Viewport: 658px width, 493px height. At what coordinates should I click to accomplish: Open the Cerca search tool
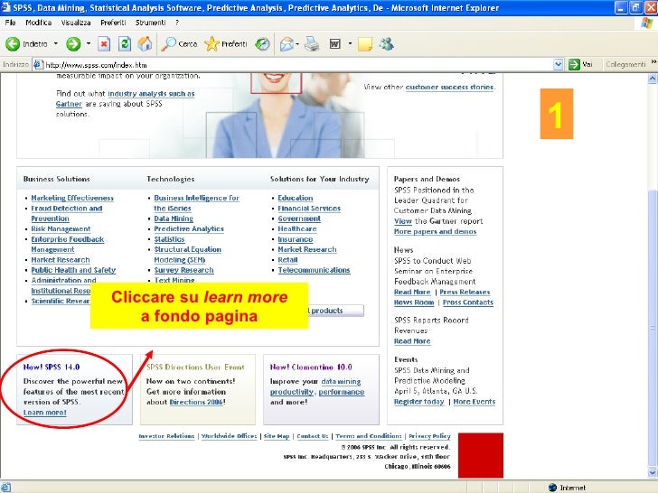179,43
